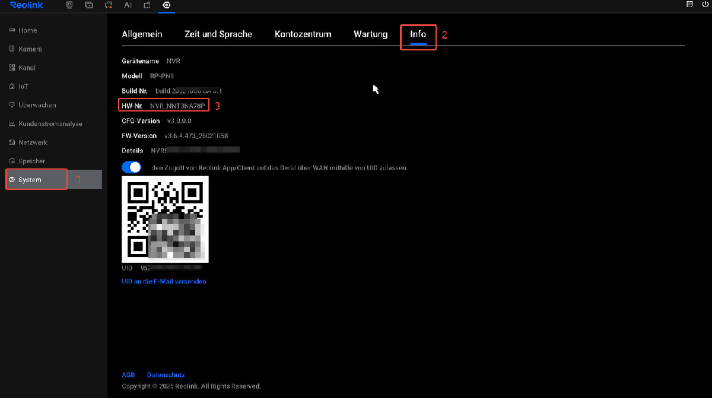The height and width of the screenshot is (398, 712).
Task: Click the Gerätename label
Action: (x=141, y=61)
